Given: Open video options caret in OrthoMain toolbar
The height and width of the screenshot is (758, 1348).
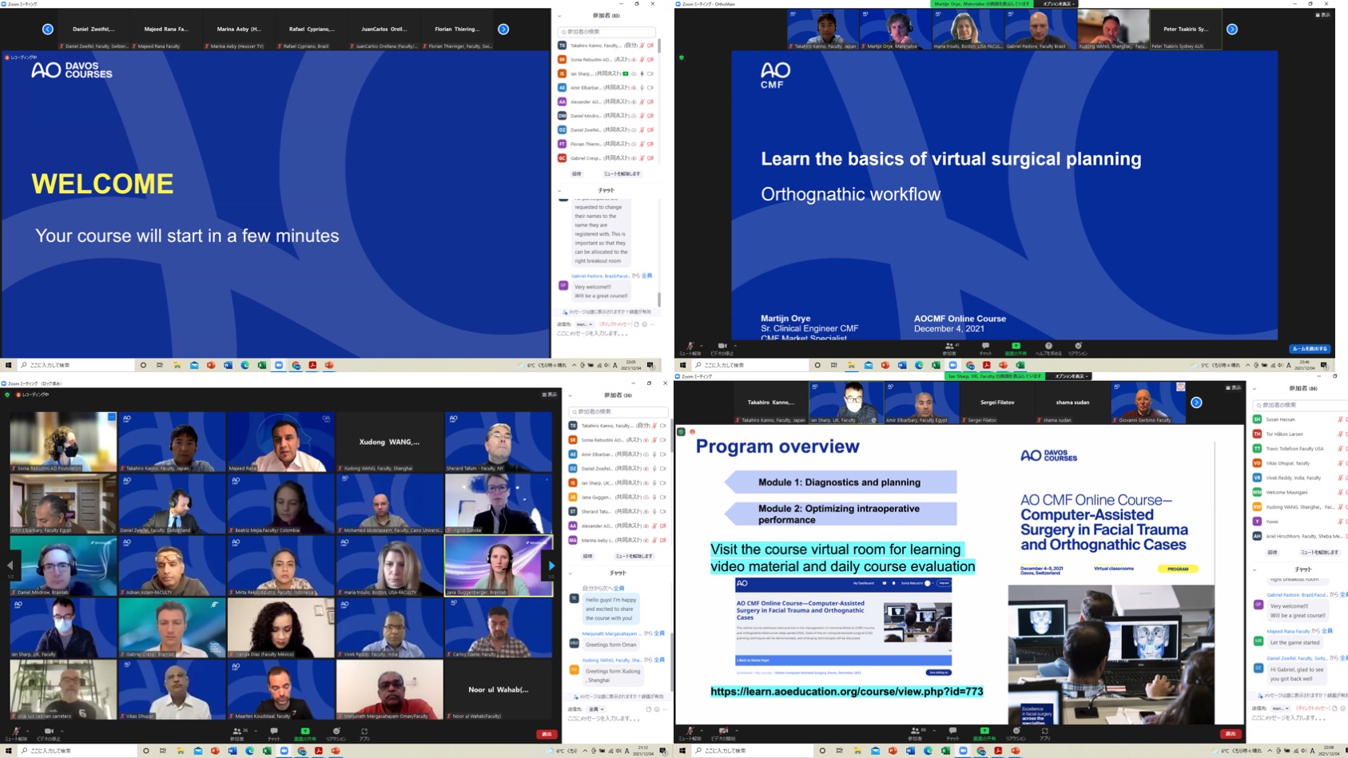Looking at the screenshot, I should coord(734,346).
